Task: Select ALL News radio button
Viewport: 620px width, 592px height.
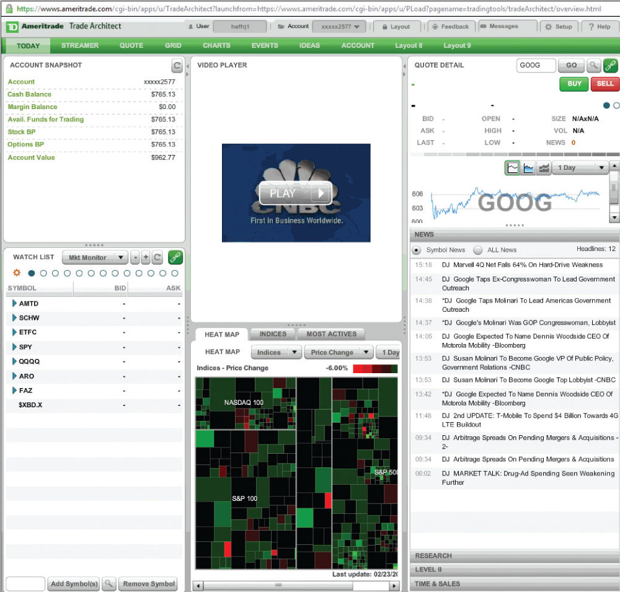Action: click(x=477, y=250)
